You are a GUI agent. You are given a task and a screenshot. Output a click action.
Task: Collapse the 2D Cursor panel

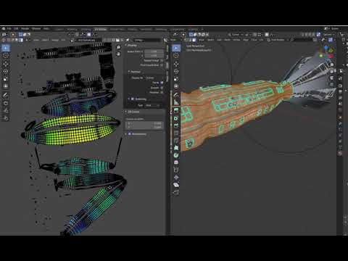[133, 112]
